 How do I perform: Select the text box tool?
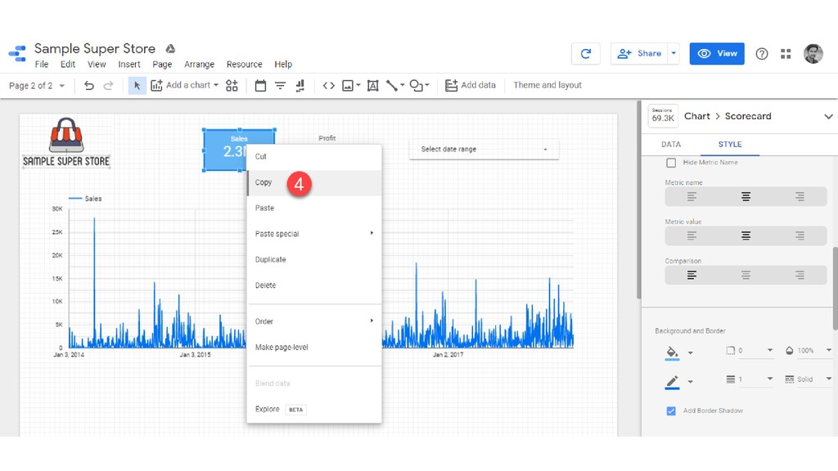click(x=372, y=85)
